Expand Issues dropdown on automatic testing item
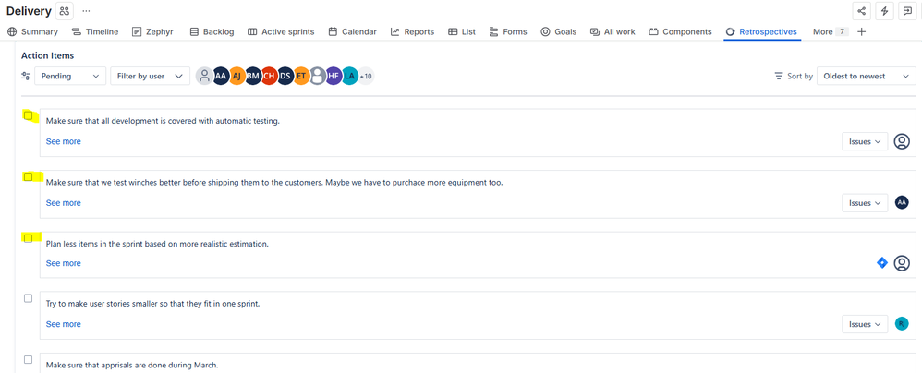The image size is (922, 373). point(865,141)
